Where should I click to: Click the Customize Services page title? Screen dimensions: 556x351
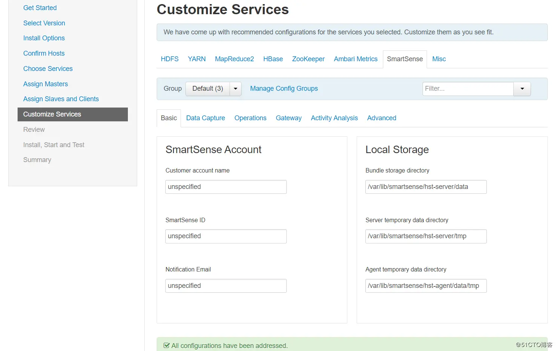pyautogui.click(x=223, y=9)
